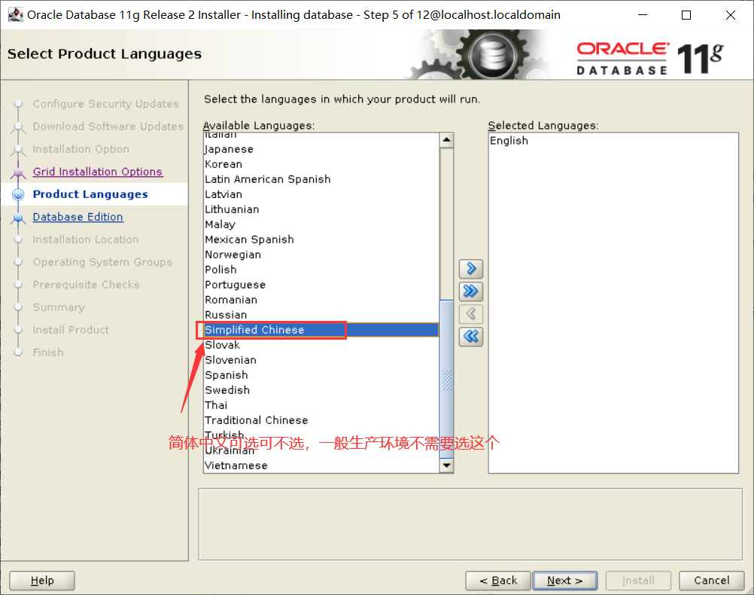The height and width of the screenshot is (595, 754).
Task: Click the empty message details box
Action: (470, 524)
